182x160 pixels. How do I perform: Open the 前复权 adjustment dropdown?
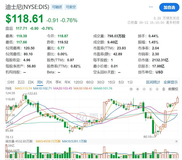coord(173,89)
